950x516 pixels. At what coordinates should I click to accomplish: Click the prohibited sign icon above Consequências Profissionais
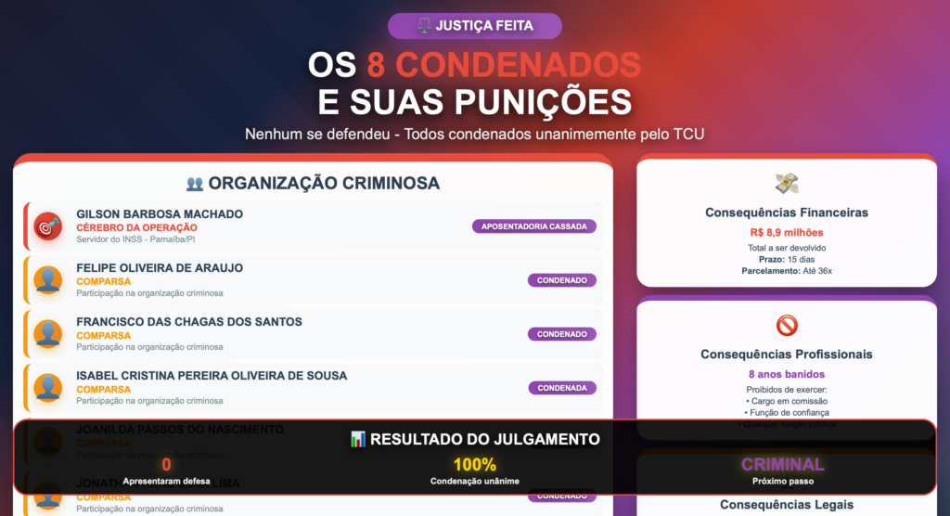click(x=787, y=326)
